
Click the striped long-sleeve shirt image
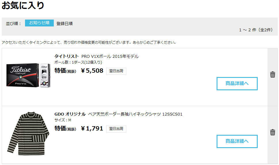coord(28,133)
